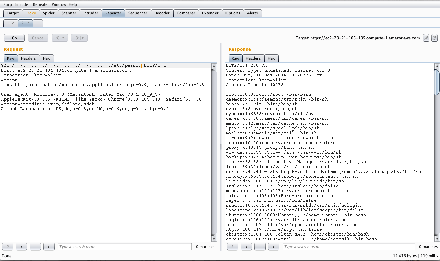Click the response pane vertical scrollbar thumb

pos(437,82)
